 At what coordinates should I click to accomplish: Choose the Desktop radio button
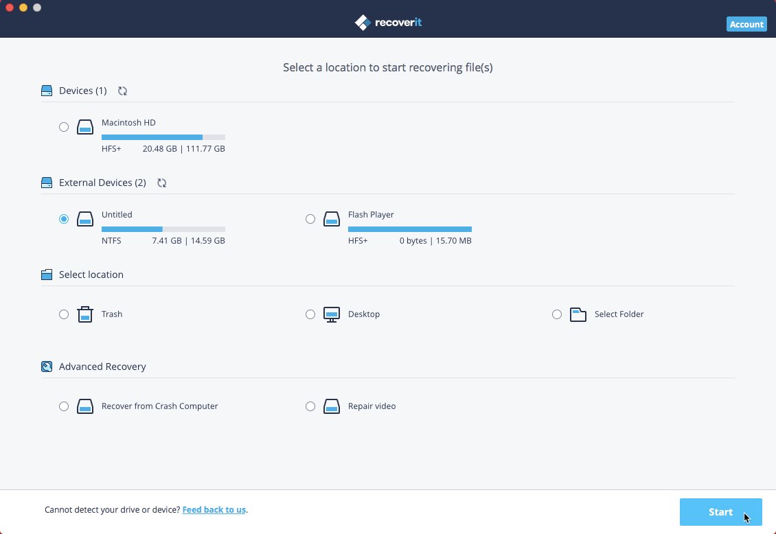310,314
